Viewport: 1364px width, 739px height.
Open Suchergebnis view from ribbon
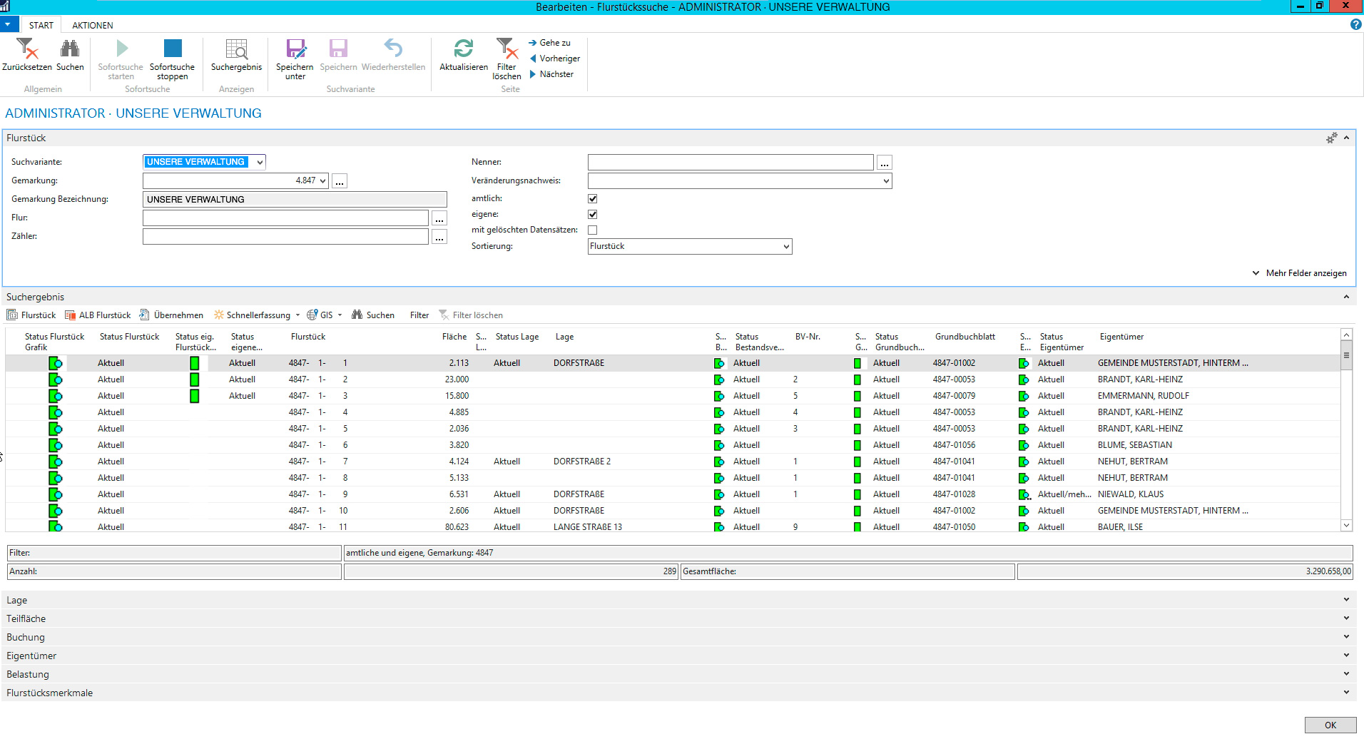pyautogui.click(x=236, y=49)
